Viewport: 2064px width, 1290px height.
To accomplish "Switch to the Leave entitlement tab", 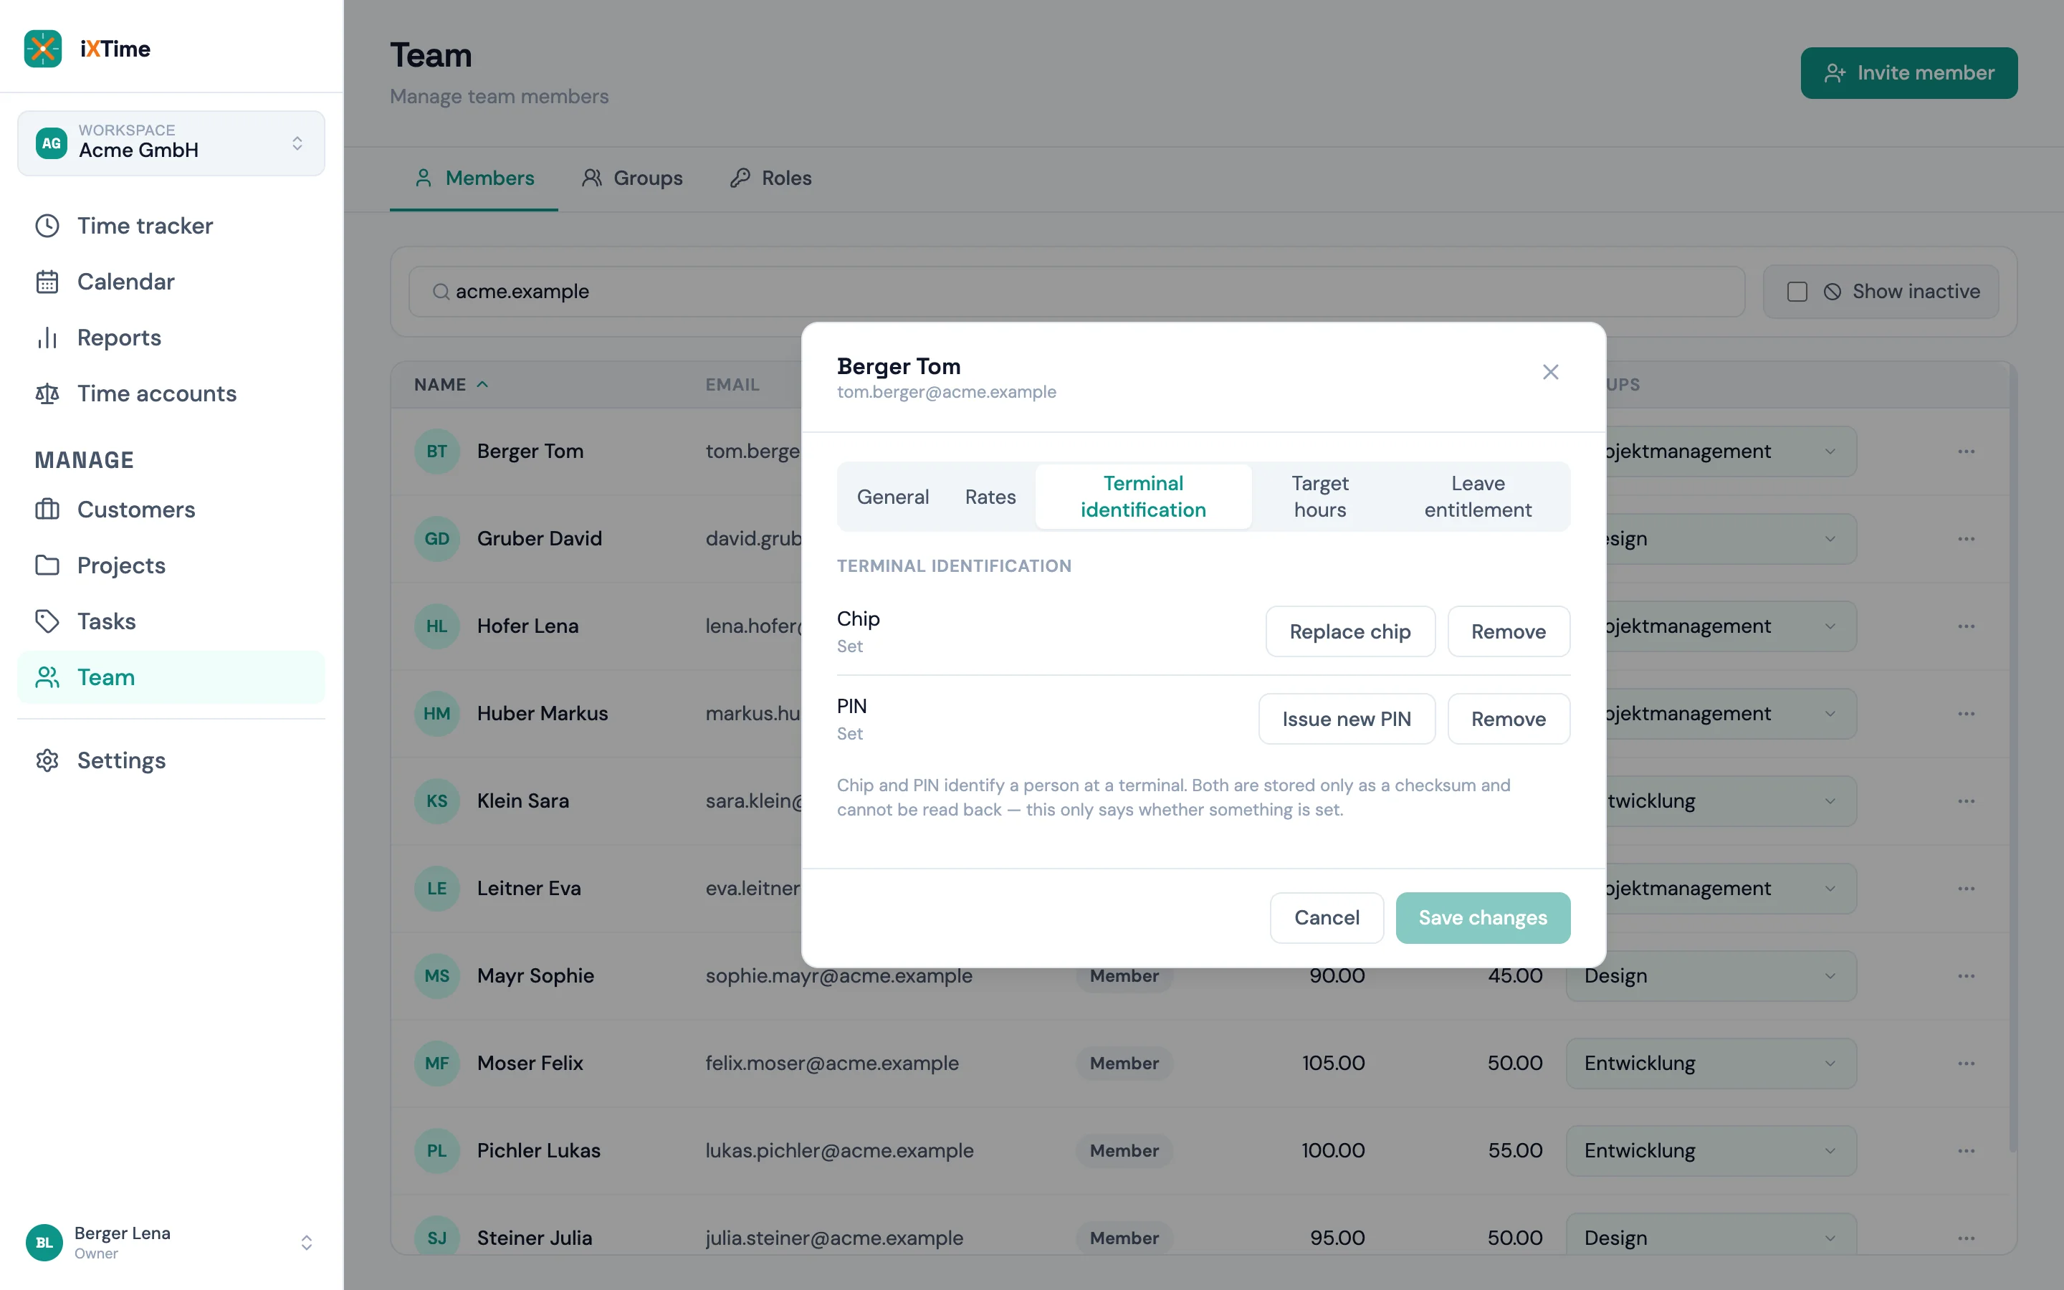I will [1477, 497].
